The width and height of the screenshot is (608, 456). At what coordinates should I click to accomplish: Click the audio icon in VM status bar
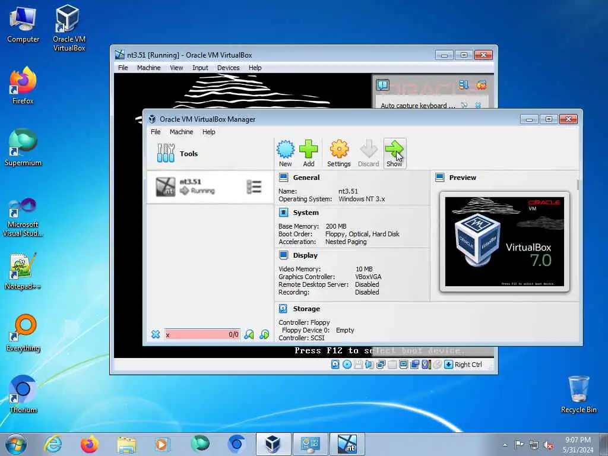(369, 365)
